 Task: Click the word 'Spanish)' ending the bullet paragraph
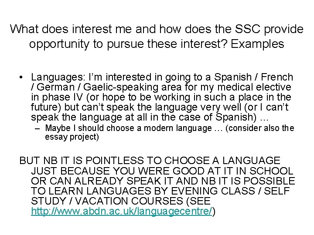(236, 117)
